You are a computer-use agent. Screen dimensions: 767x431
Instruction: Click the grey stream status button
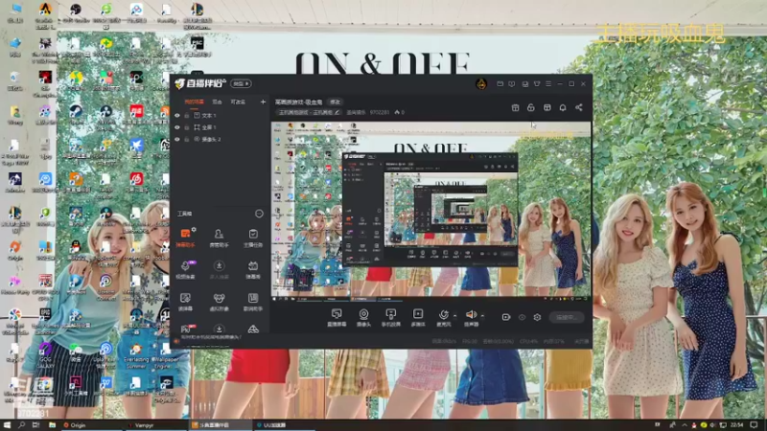point(567,317)
